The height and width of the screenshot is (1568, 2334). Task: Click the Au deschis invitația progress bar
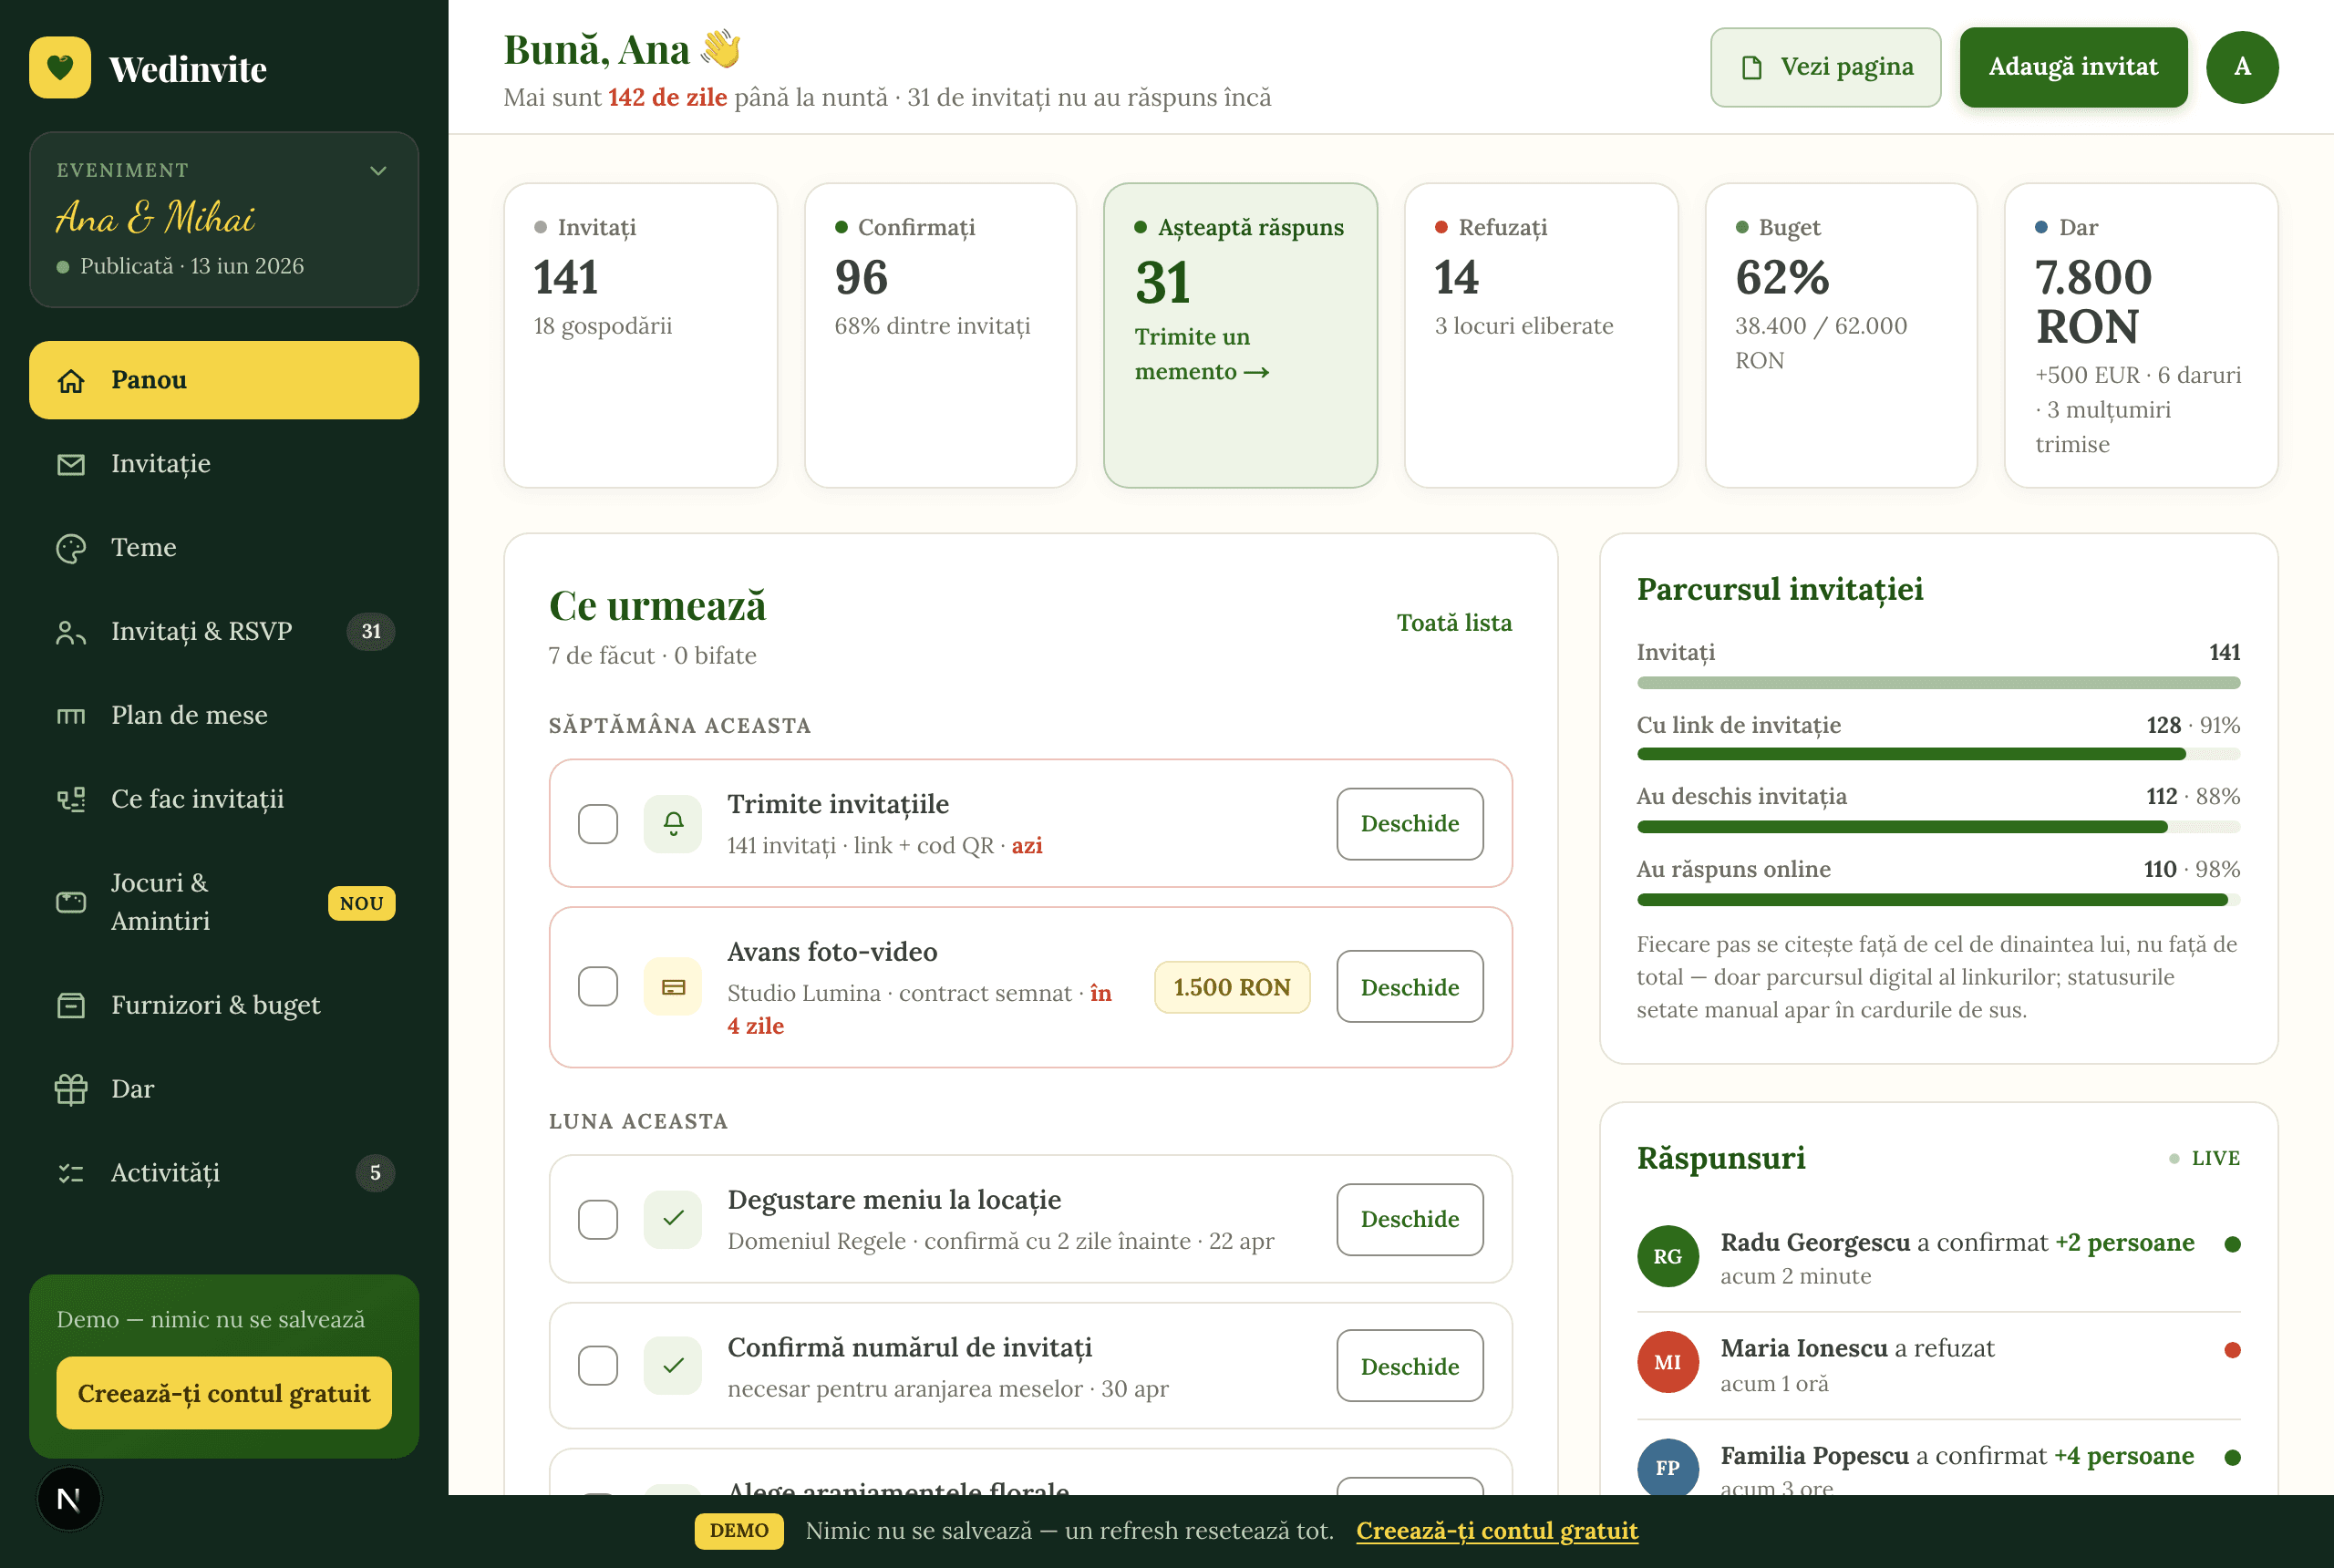point(1938,827)
